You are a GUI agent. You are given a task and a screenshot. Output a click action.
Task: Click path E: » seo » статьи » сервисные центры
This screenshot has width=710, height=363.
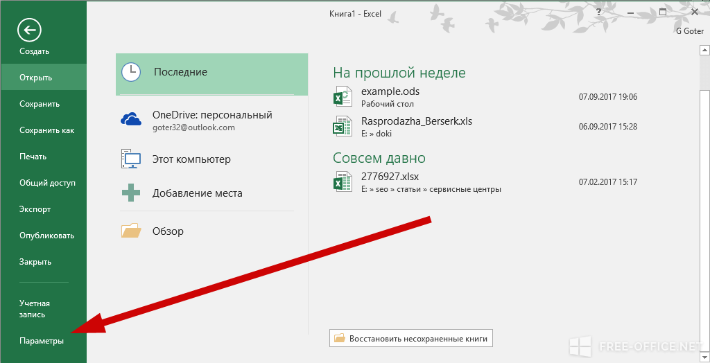[x=431, y=190]
